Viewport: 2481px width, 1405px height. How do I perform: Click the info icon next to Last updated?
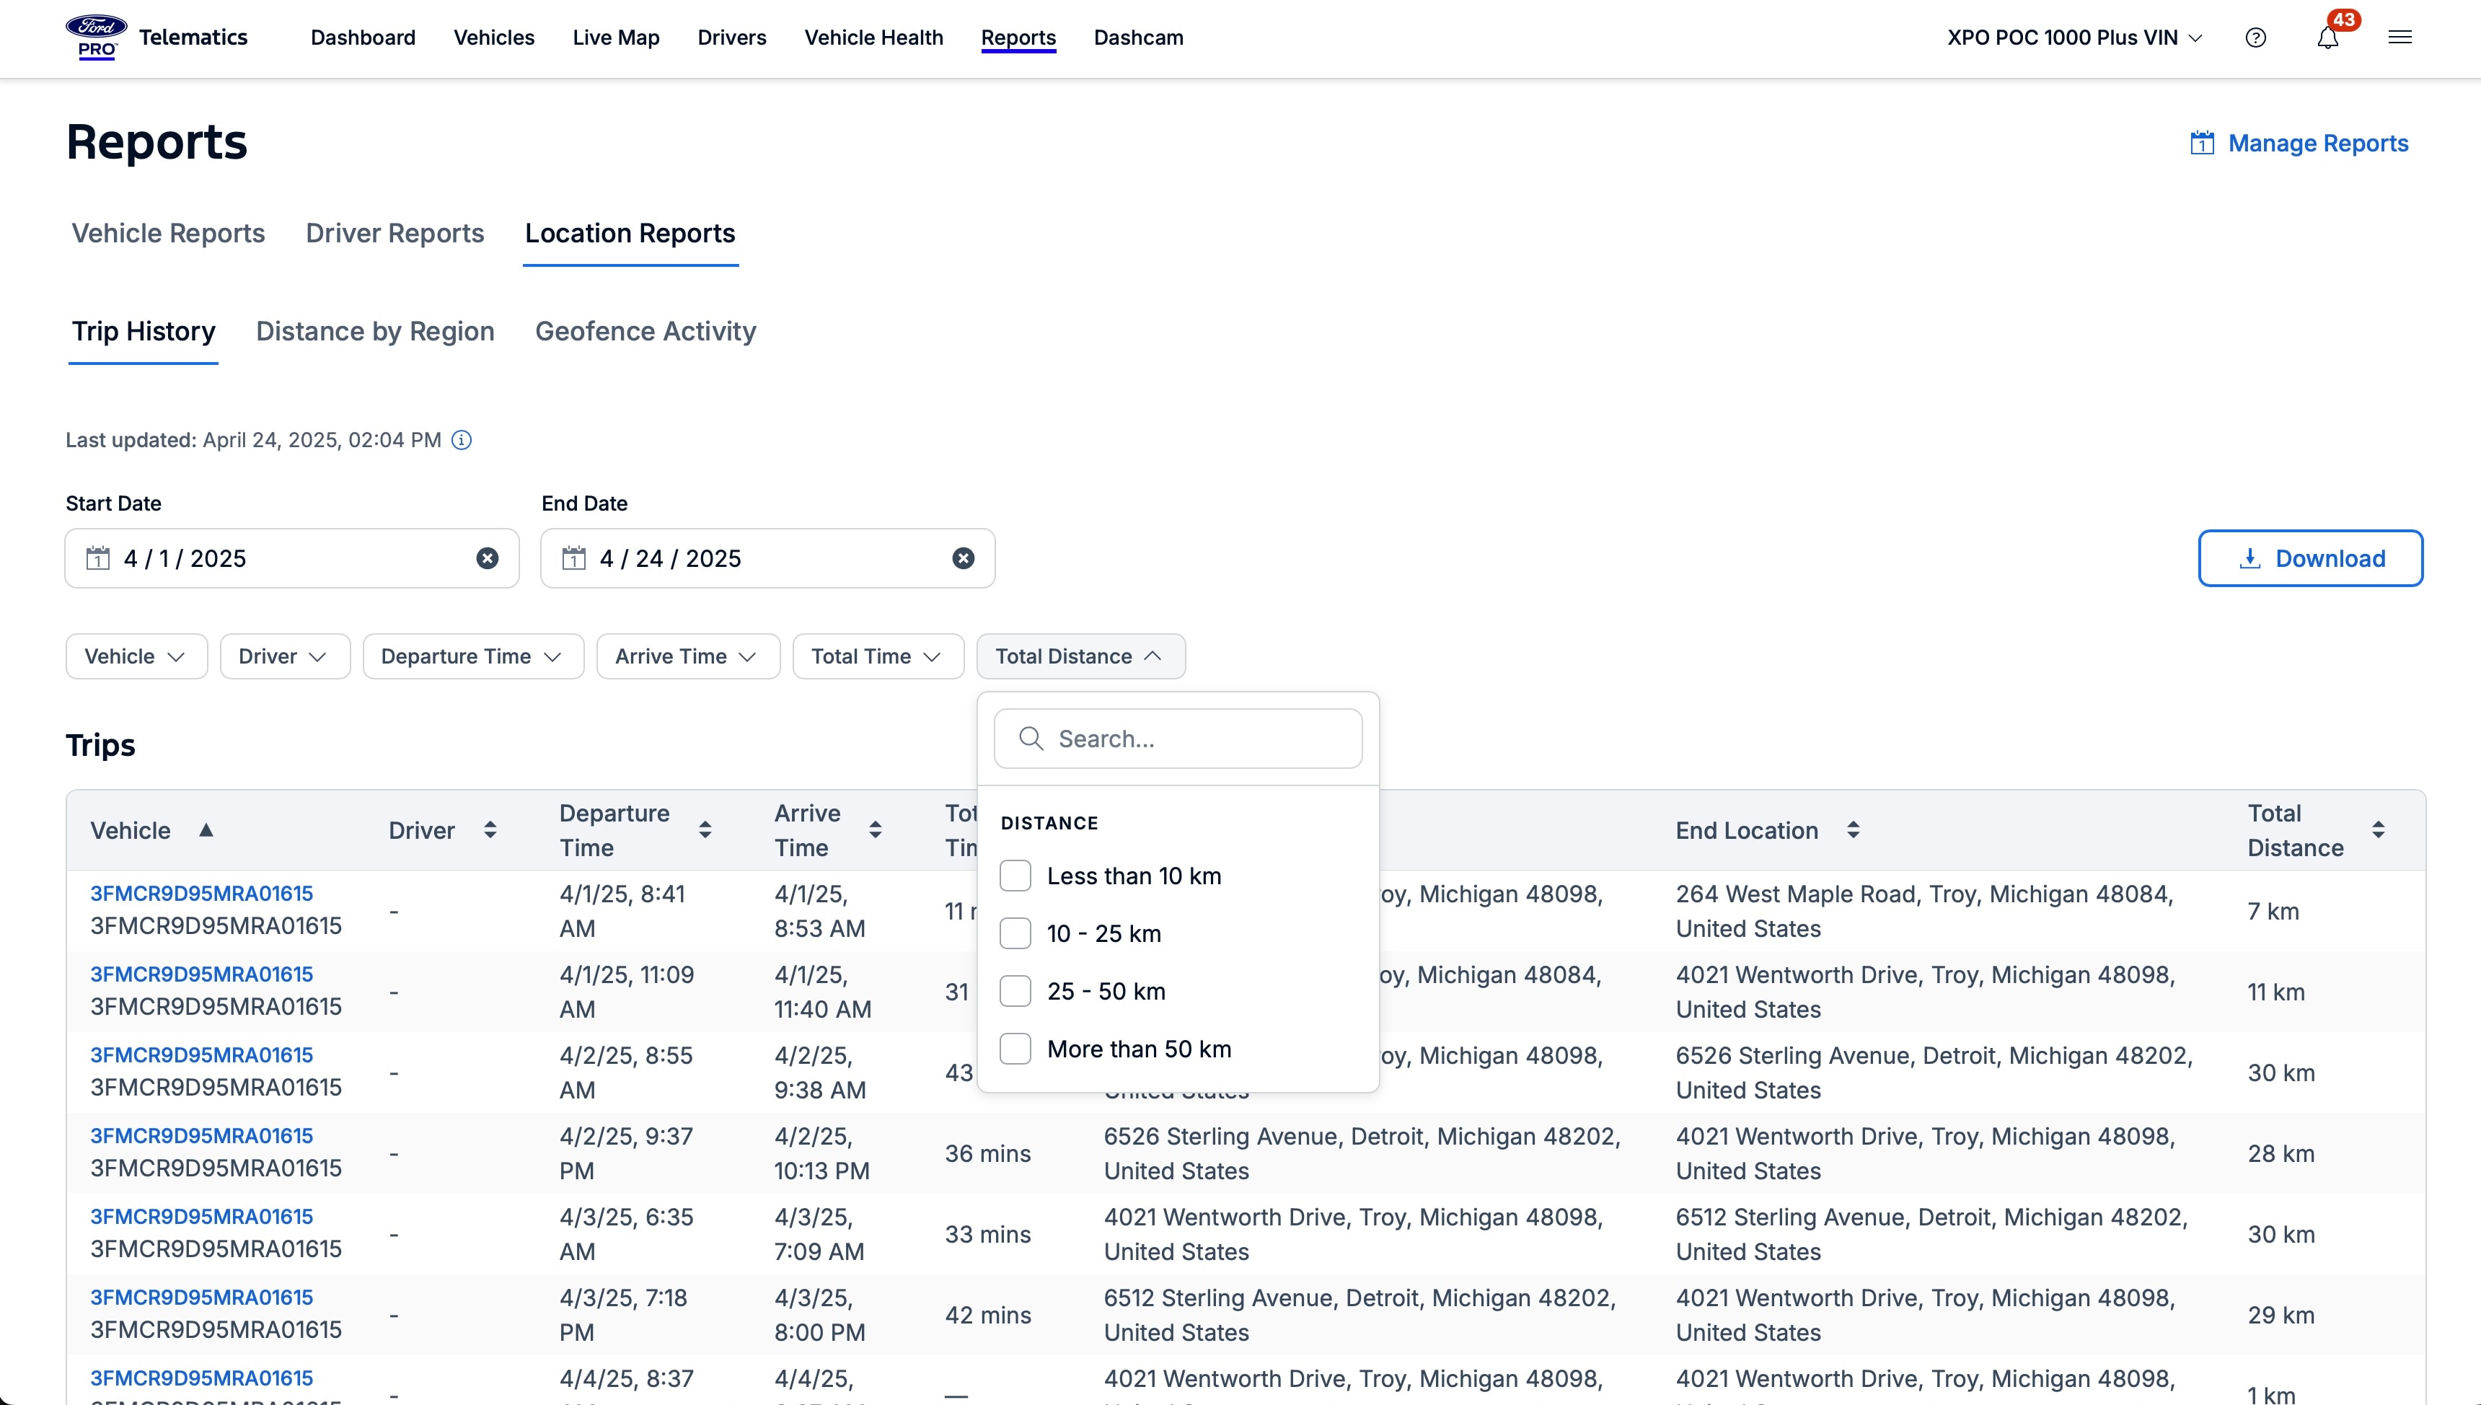[461, 440]
